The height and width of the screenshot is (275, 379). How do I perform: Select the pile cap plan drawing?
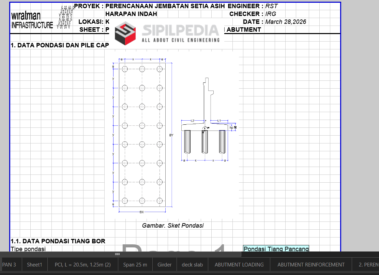142,135
